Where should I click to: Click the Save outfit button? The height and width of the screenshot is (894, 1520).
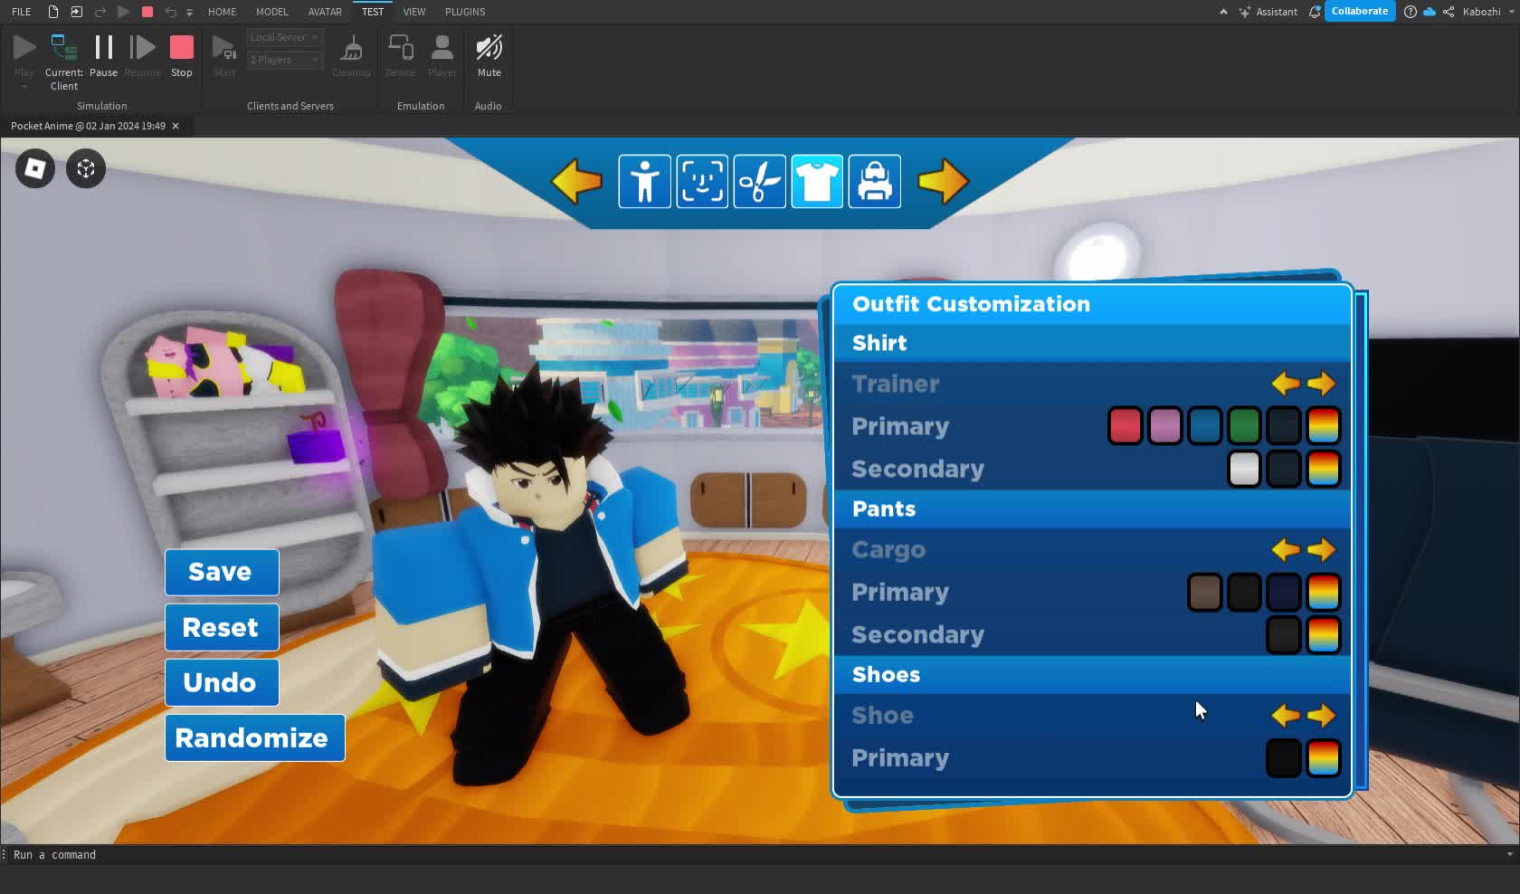pyautogui.click(x=221, y=572)
